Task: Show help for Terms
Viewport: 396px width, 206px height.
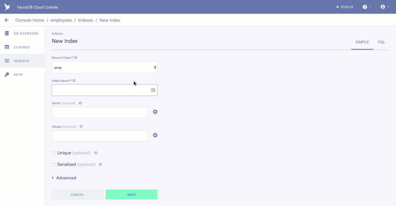Action: pos(80,103)
